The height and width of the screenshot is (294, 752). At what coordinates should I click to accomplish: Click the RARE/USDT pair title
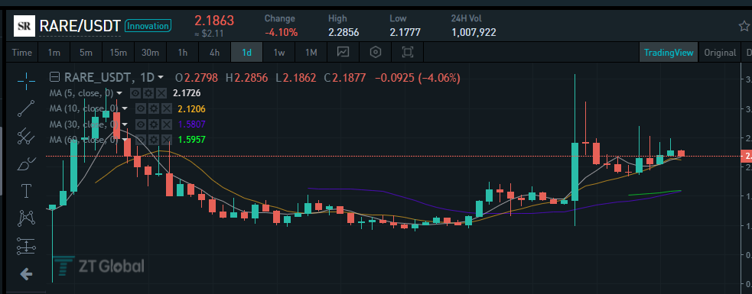point(80,26)
